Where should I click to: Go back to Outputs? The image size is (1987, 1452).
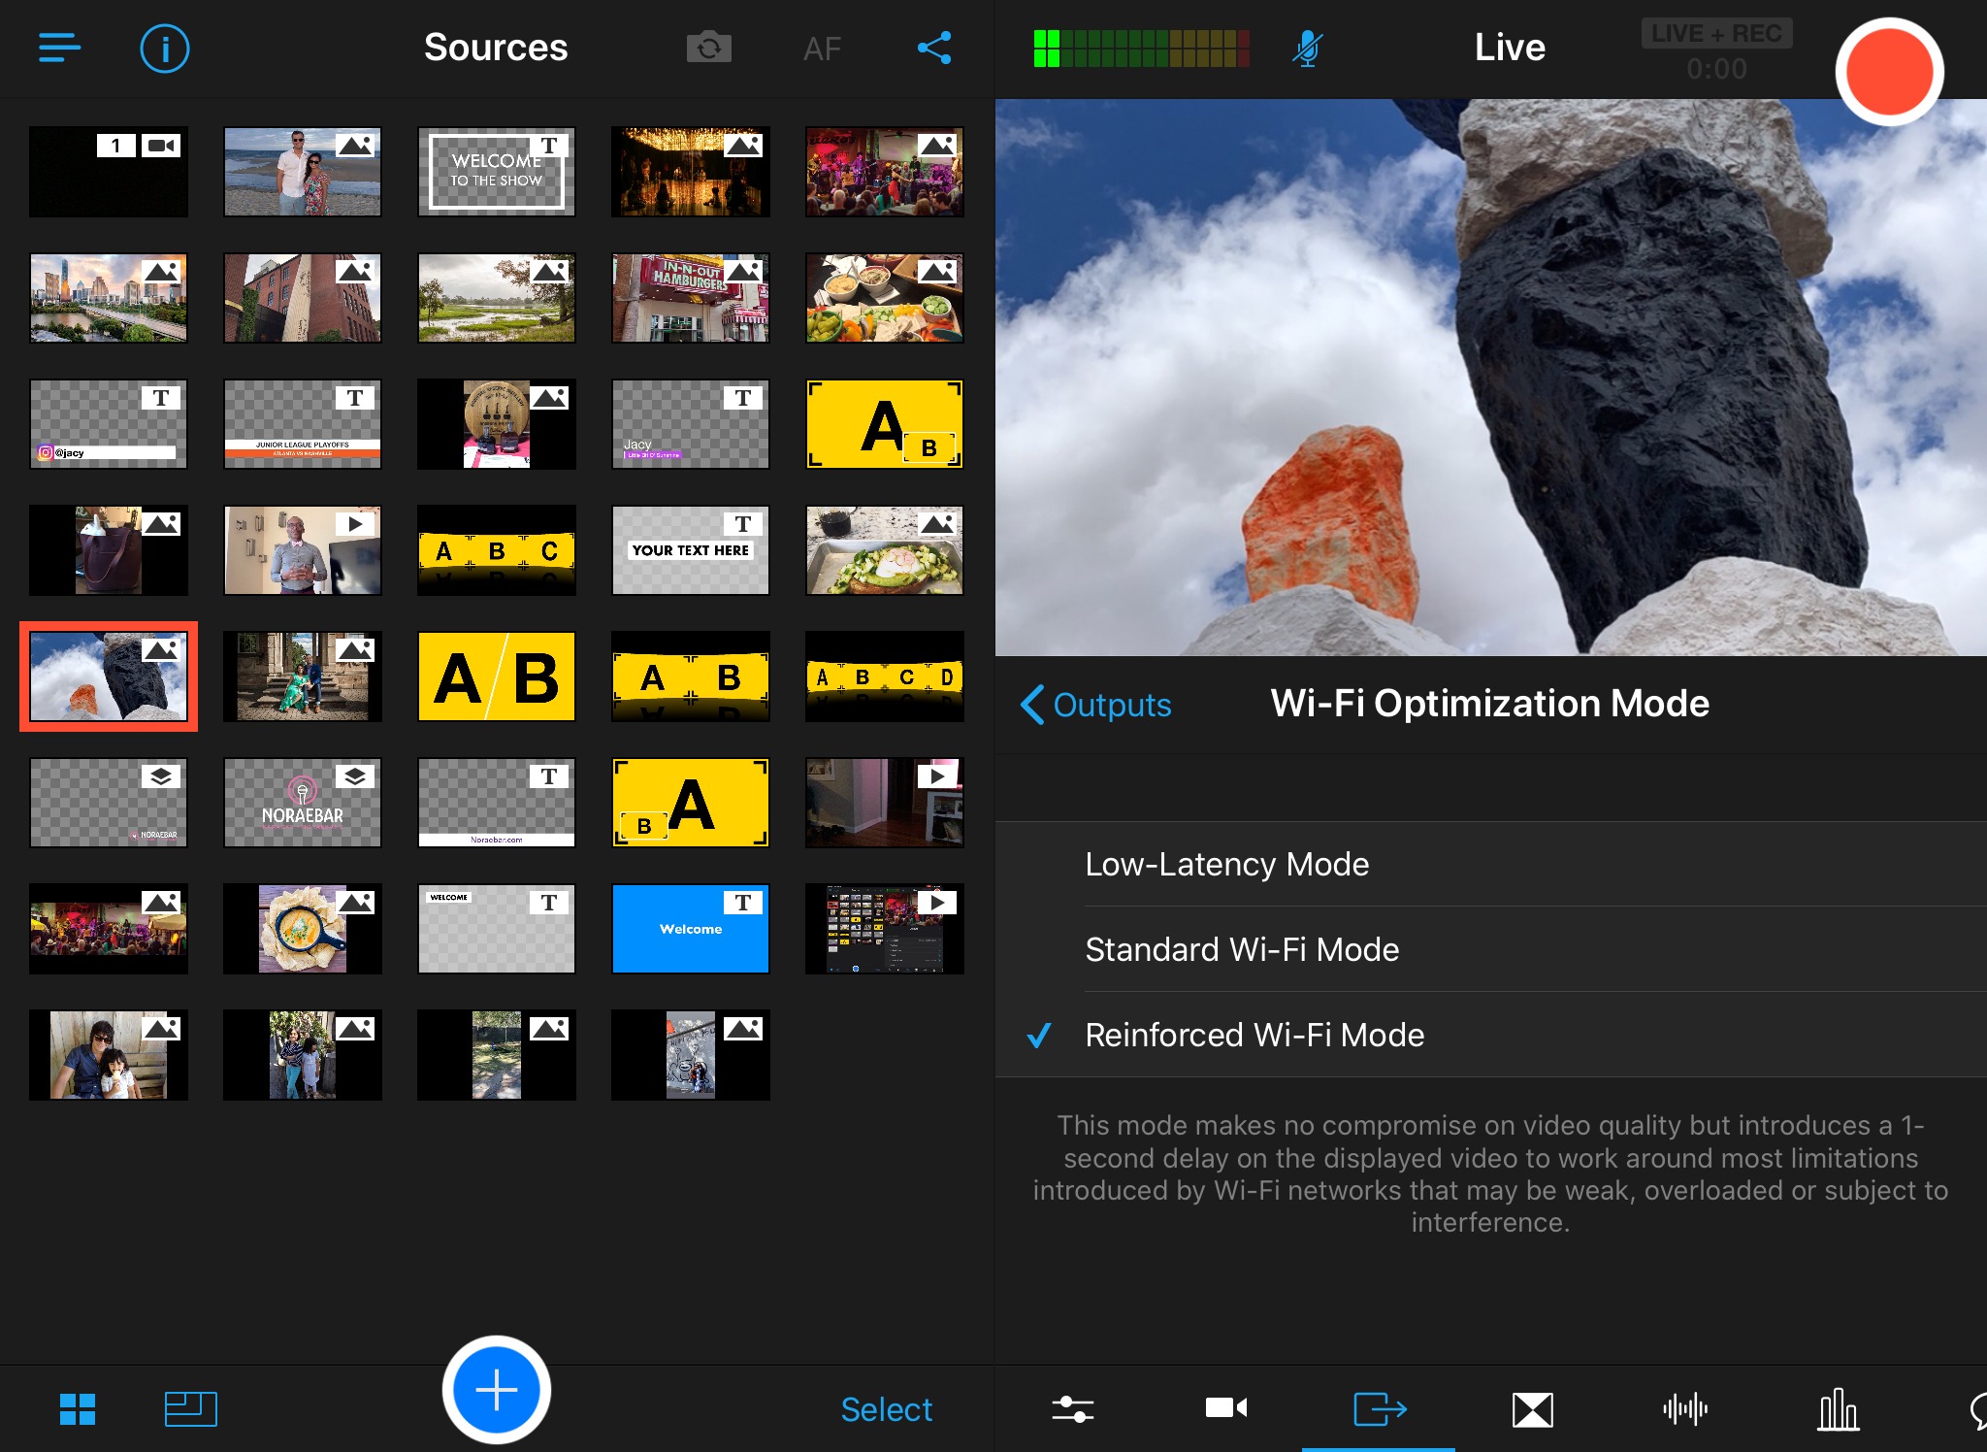click(1096, 705)
